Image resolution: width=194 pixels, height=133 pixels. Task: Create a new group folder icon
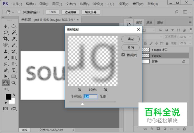[171, 129]
